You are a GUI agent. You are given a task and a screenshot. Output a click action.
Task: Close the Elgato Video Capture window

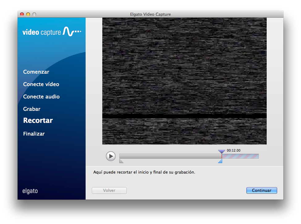pos(22,14)
